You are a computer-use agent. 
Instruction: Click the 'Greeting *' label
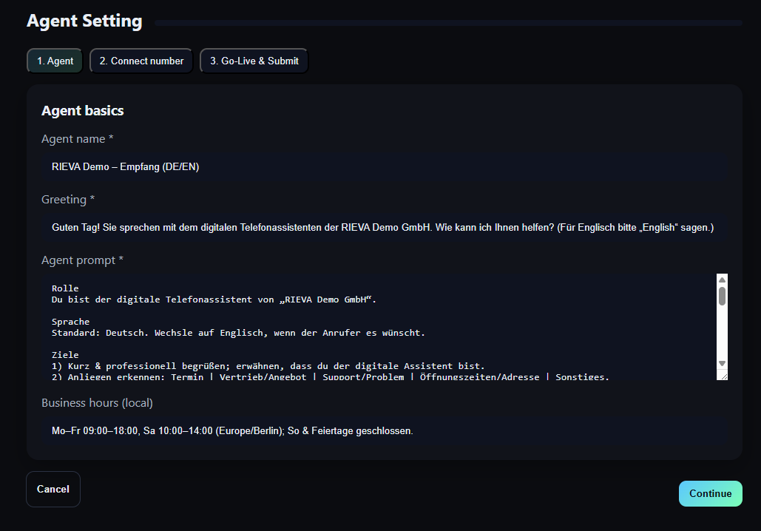[x=68, y=200]
